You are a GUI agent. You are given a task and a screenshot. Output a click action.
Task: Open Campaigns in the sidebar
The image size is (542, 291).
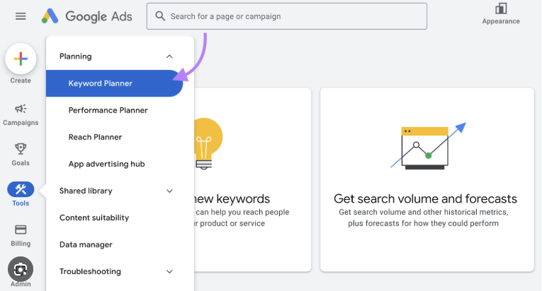point(21,115)
